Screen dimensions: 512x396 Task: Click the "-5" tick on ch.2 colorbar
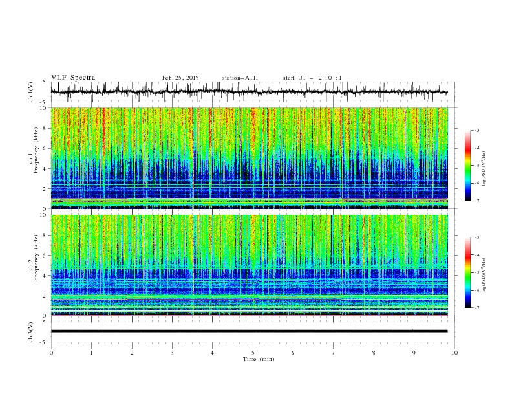[476, 272]
